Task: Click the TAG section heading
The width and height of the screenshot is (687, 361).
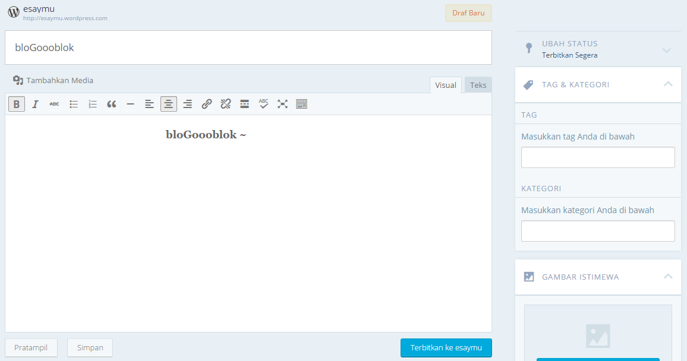Action: coord(529,115)
